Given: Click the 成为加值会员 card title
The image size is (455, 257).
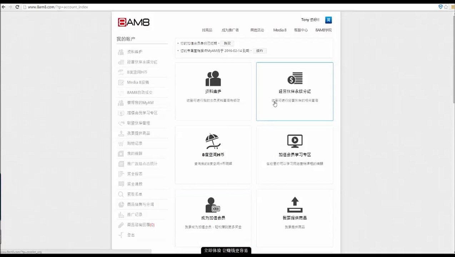Looking at the screenshot, I should pos(213,218).
